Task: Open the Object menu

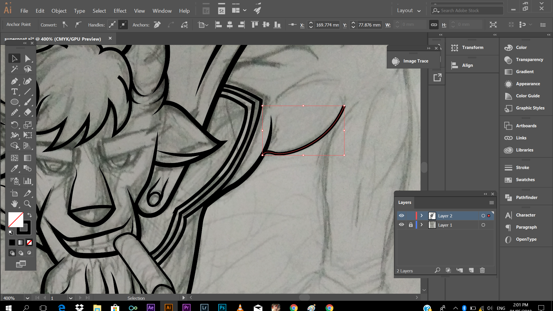Action: (x=59, y=11)
